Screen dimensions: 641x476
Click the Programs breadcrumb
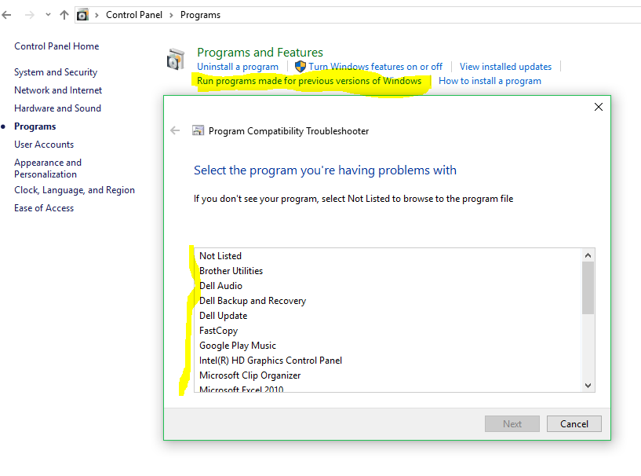[x=200, y=15]
